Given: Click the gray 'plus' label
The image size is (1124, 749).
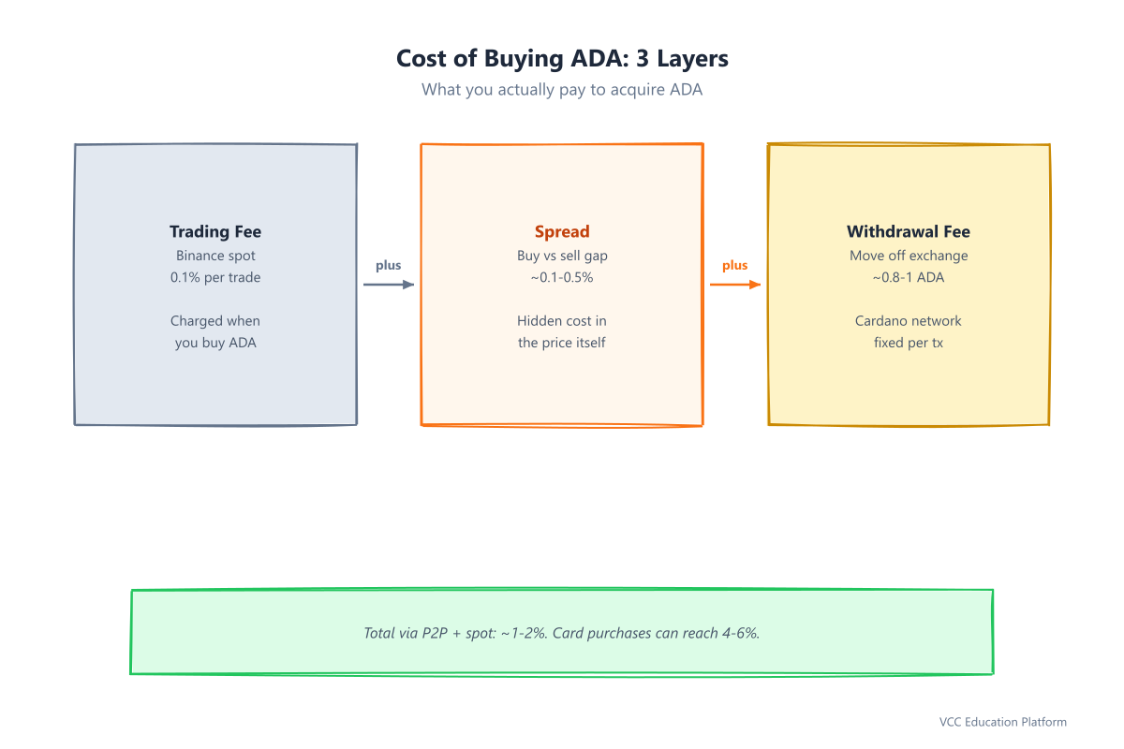Looking at the screenshot, I should (389, 265).
